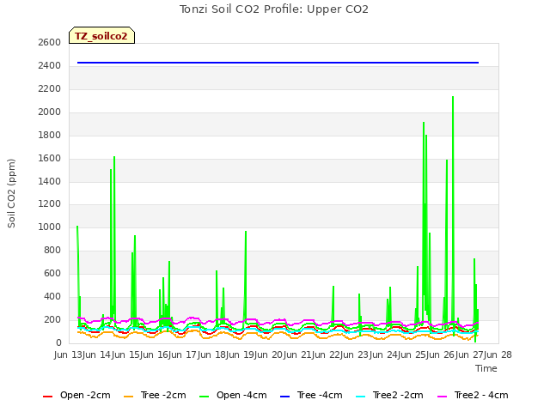Click the 'Jun 14' x-axis date label
The height and width of the screenshot is (412, 550).
point(98,354)
